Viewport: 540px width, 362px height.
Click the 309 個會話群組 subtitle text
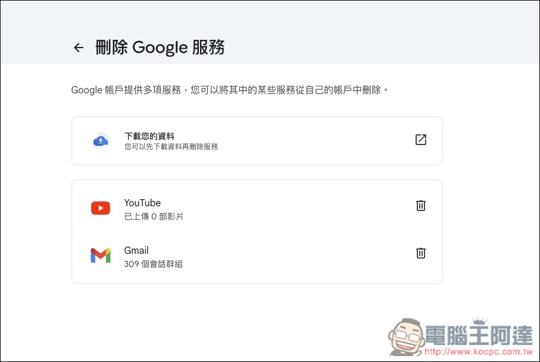click(x=152, y=264)
